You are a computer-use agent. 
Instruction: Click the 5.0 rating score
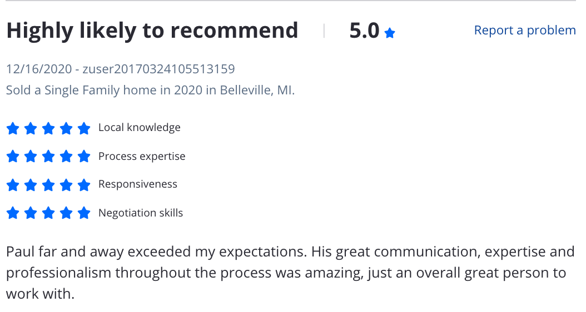364,31
